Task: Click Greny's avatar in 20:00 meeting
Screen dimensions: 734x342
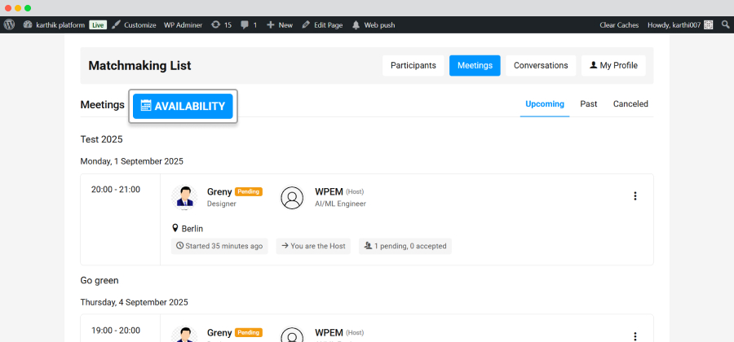Action: pos(184,198)
